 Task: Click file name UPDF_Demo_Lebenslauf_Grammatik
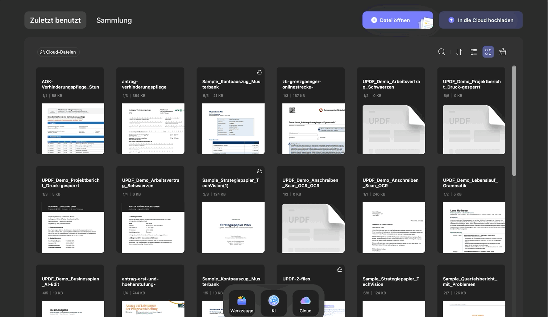point(470,183)
